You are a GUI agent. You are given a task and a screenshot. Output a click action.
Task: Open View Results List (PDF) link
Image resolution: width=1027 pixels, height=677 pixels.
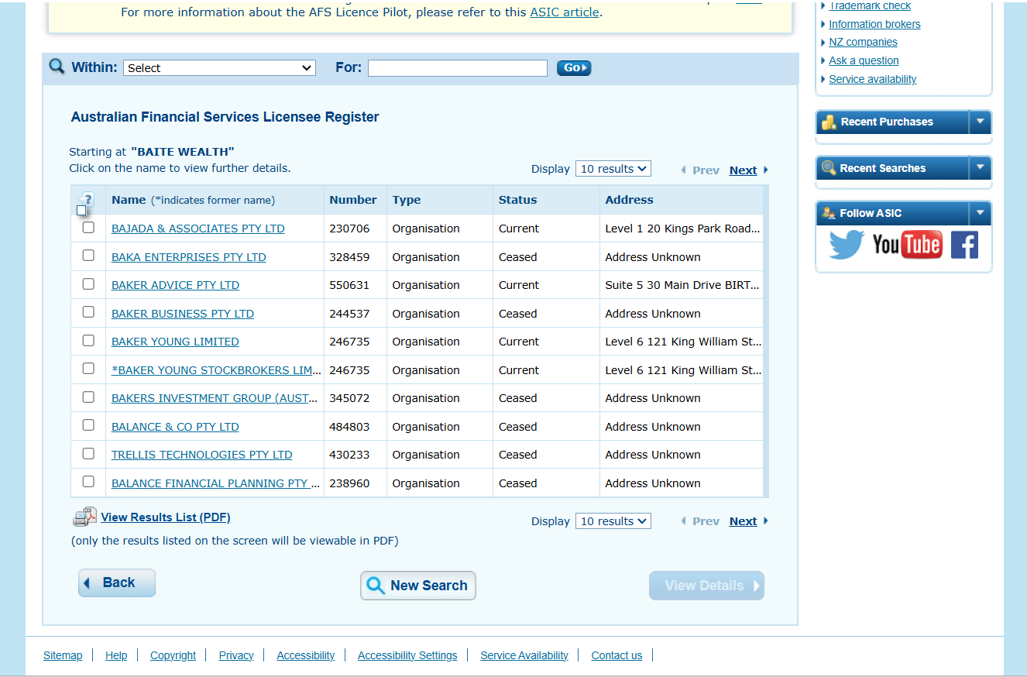[x=166, y=517]
